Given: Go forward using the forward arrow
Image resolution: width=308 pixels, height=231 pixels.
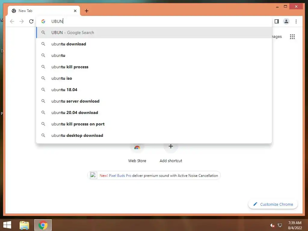Looking at the screenshot, I should (x=22, y=21).
